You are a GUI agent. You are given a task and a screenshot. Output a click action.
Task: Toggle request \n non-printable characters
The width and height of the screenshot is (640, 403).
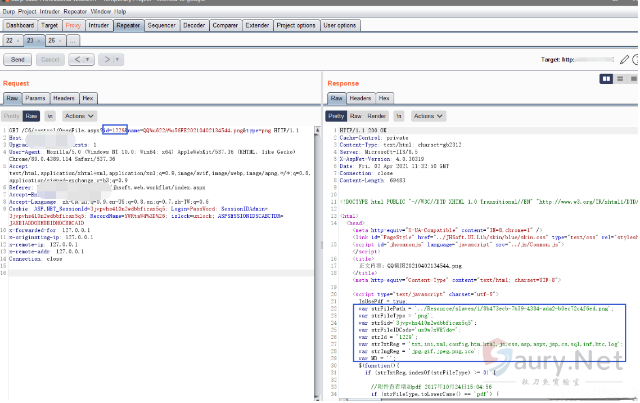50,116
